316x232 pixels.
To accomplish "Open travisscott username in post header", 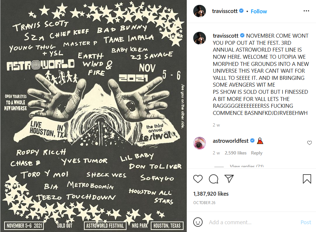I will click(x=225, y=11).
